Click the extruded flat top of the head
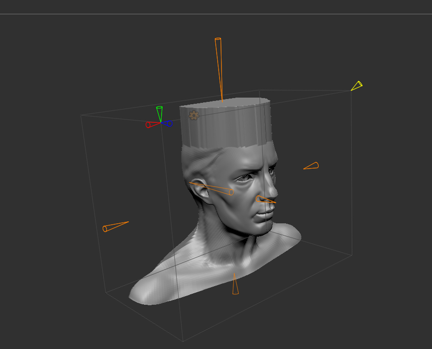The image size is (432, 349). [224, 102]
